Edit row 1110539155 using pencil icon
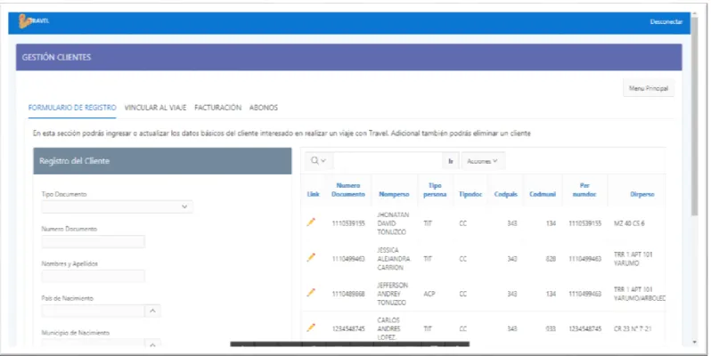This screenshot has width=711, height=356. point(311,222)
